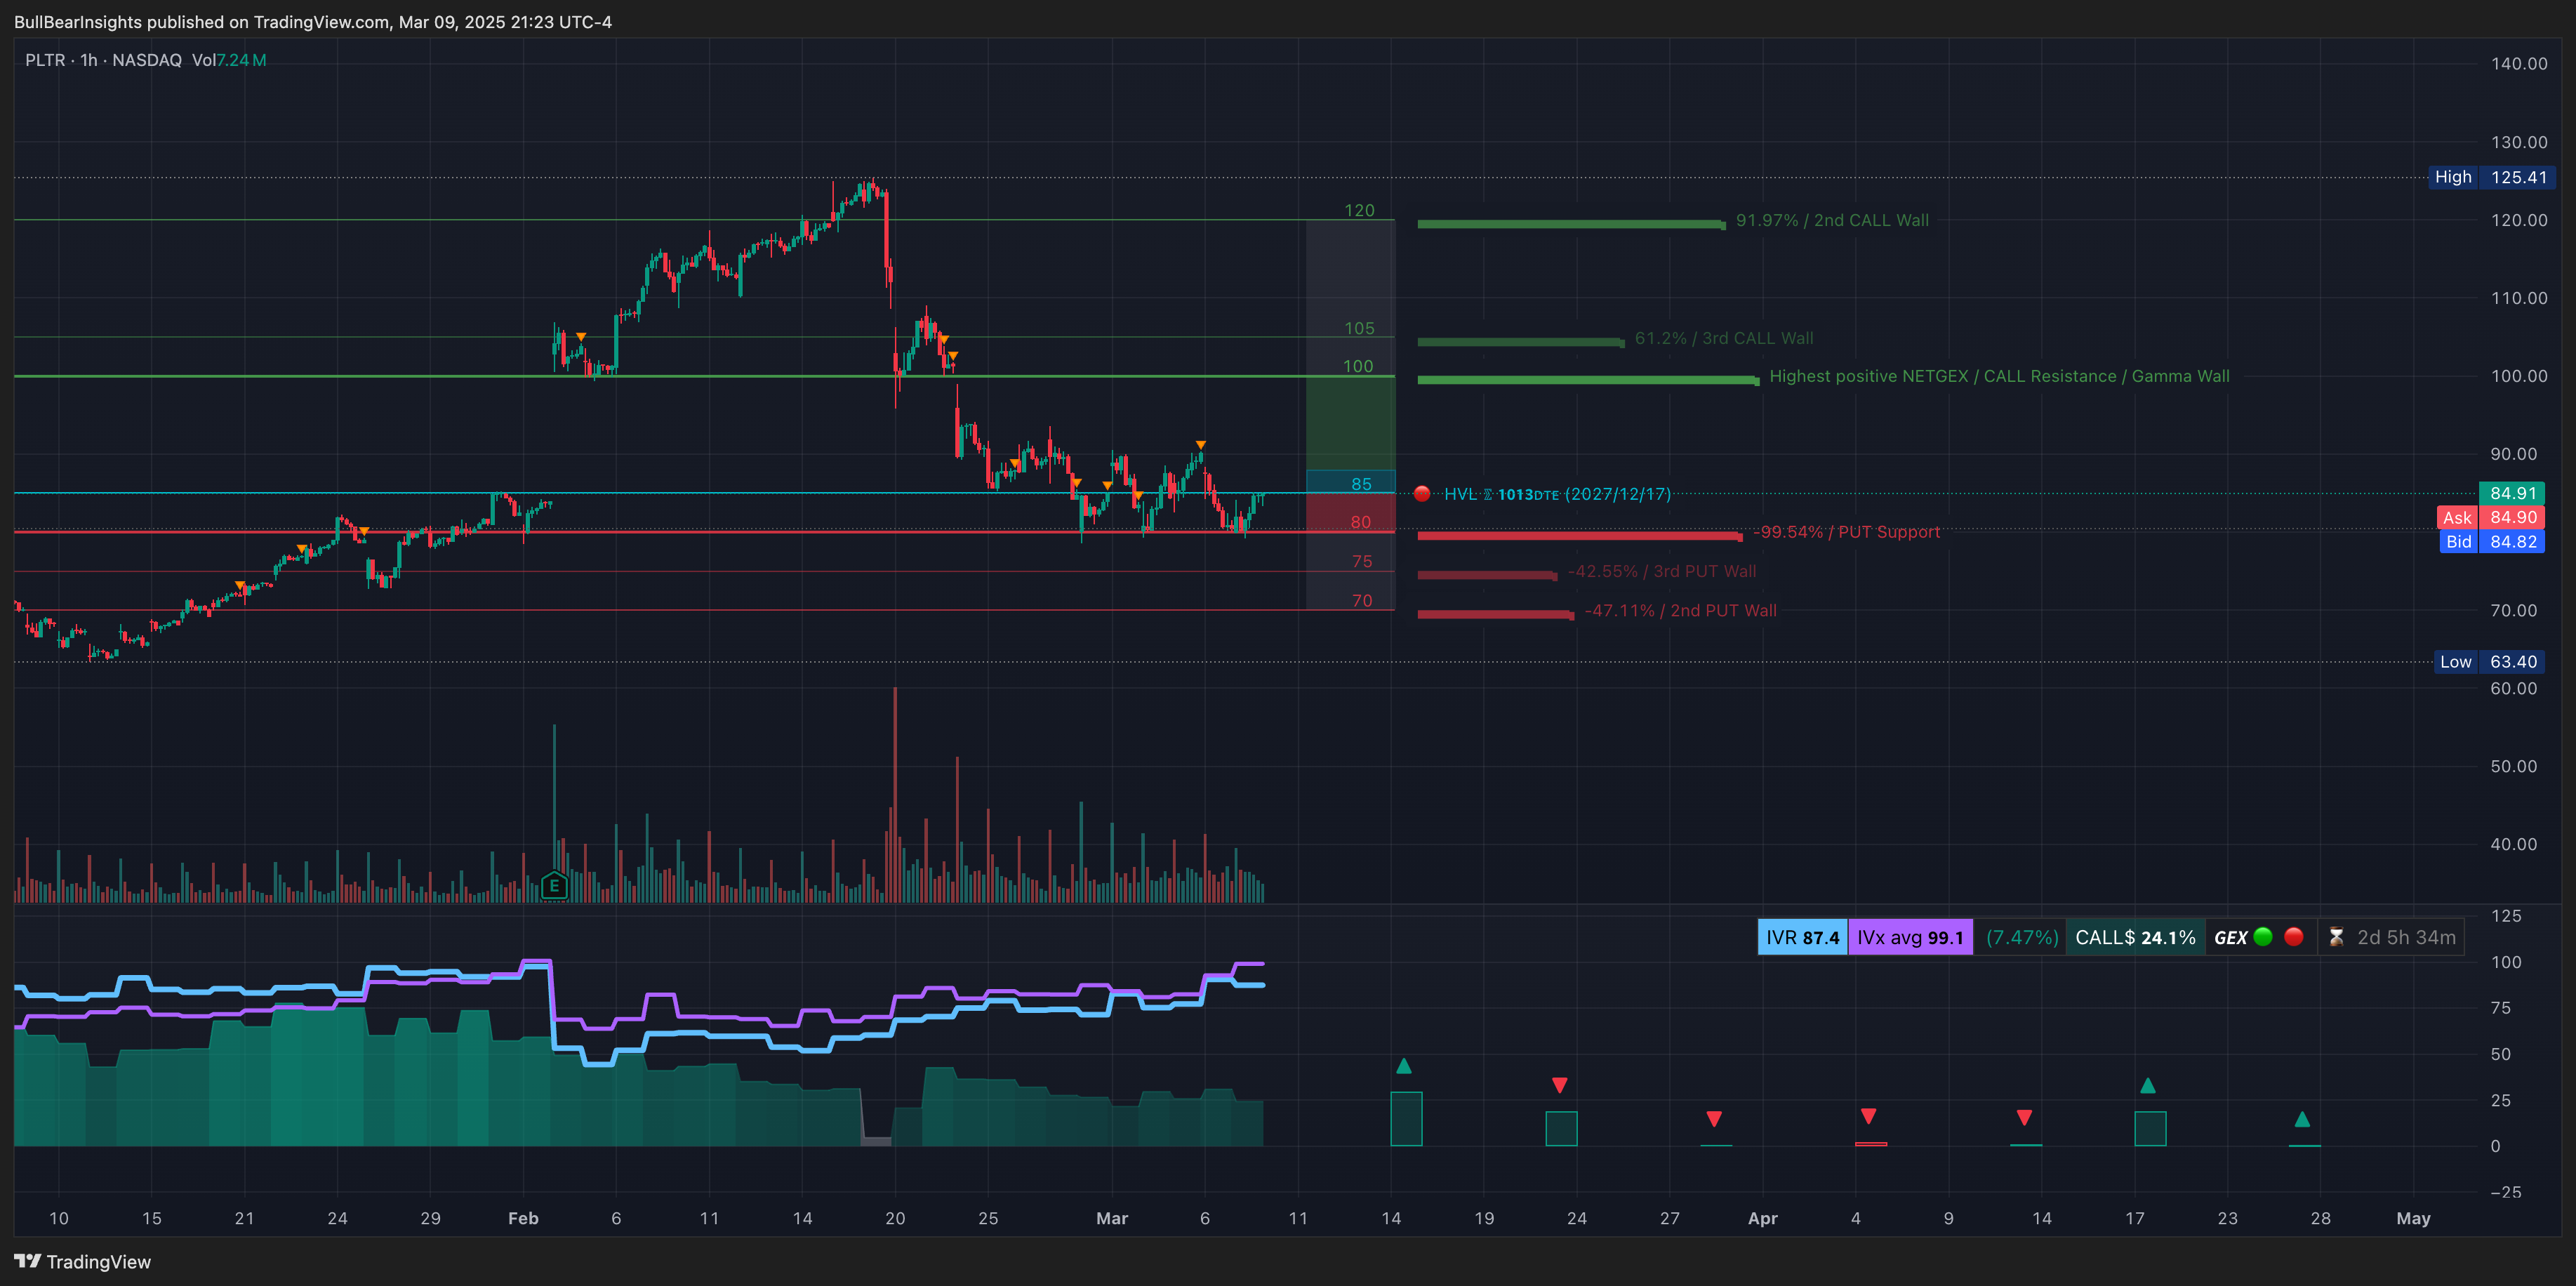Open the TradingView logo at bottom left
The height and width of the screenshot is (1286, 2576).
point(83,1262)
